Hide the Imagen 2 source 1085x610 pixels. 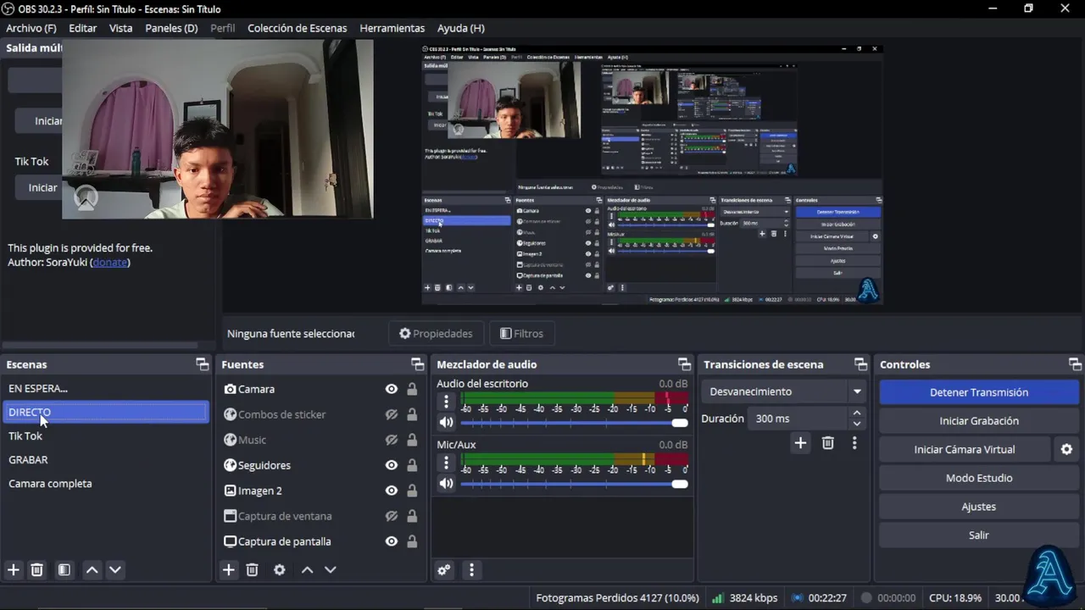pos(392,491)
